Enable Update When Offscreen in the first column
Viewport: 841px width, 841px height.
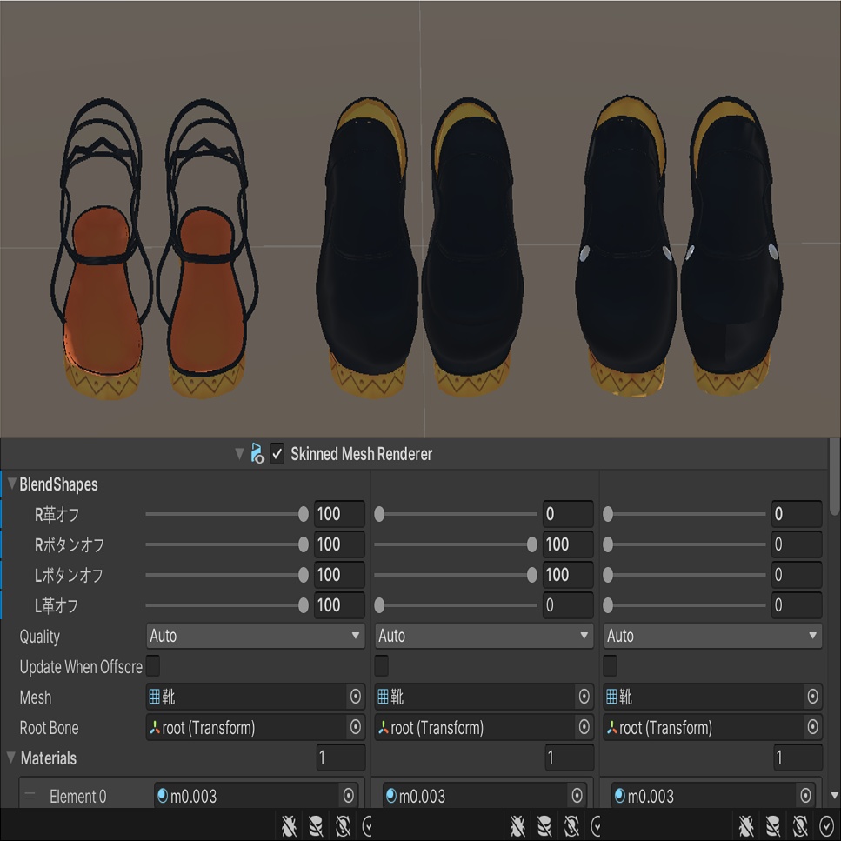click(153, 666)
